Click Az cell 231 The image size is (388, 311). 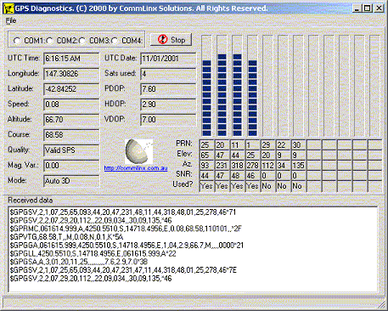click(222, 166)
